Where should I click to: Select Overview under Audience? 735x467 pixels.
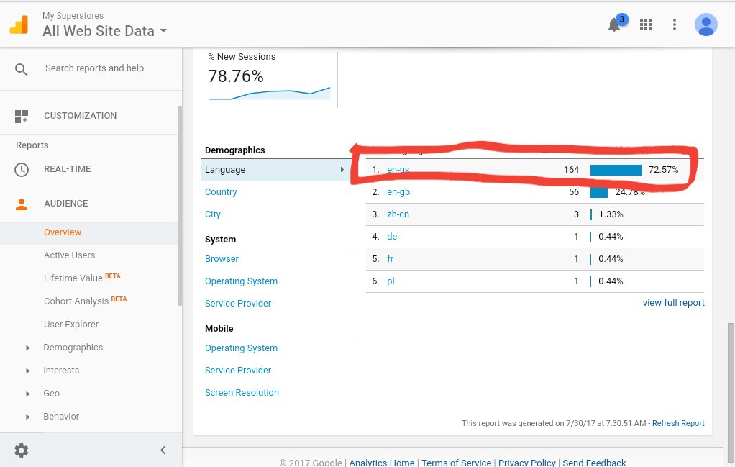[63, 232]
